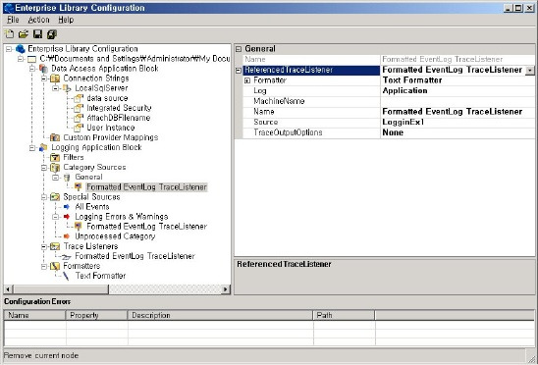Click the Enterprise Library Configuration root node icon
Image resolution: width=538 pixels, height=365 pixels.
[x=21, y=49]
